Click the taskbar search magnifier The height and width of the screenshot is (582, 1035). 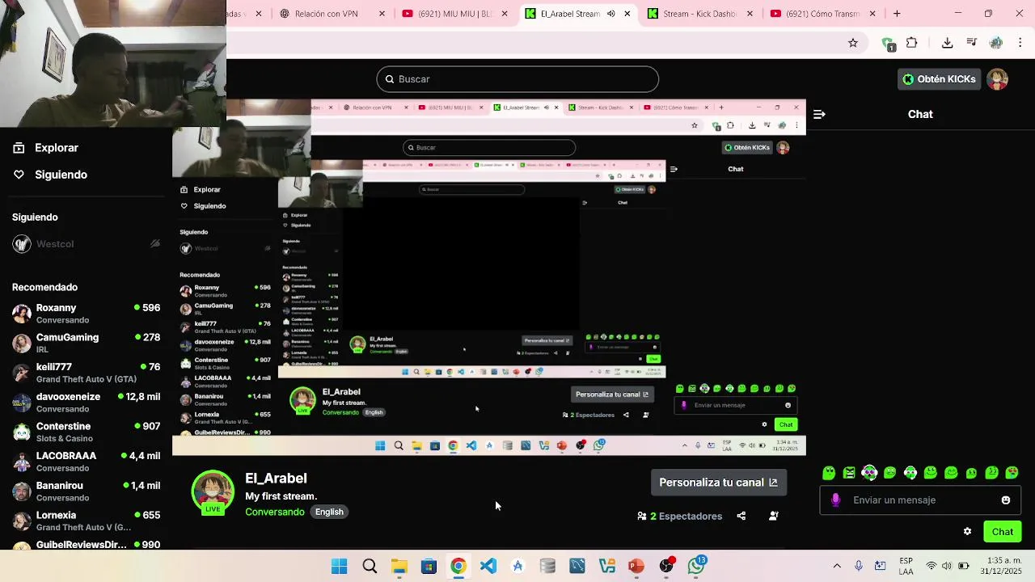(370, 566)
